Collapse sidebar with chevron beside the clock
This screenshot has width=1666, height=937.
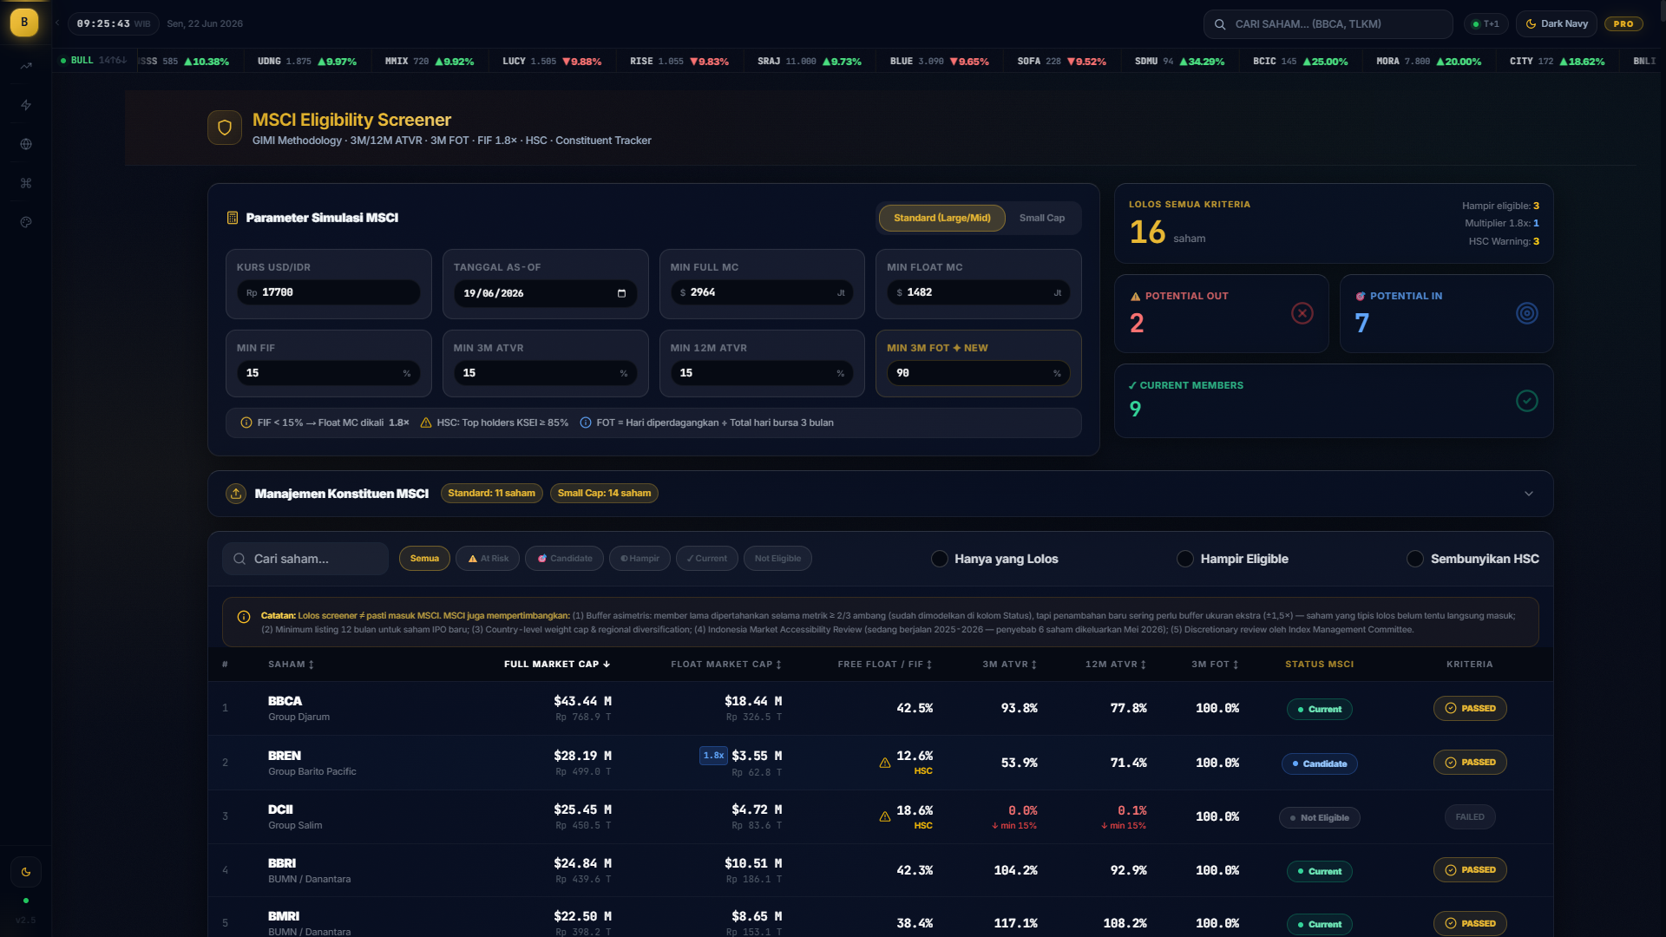click(x=57, y=23)
